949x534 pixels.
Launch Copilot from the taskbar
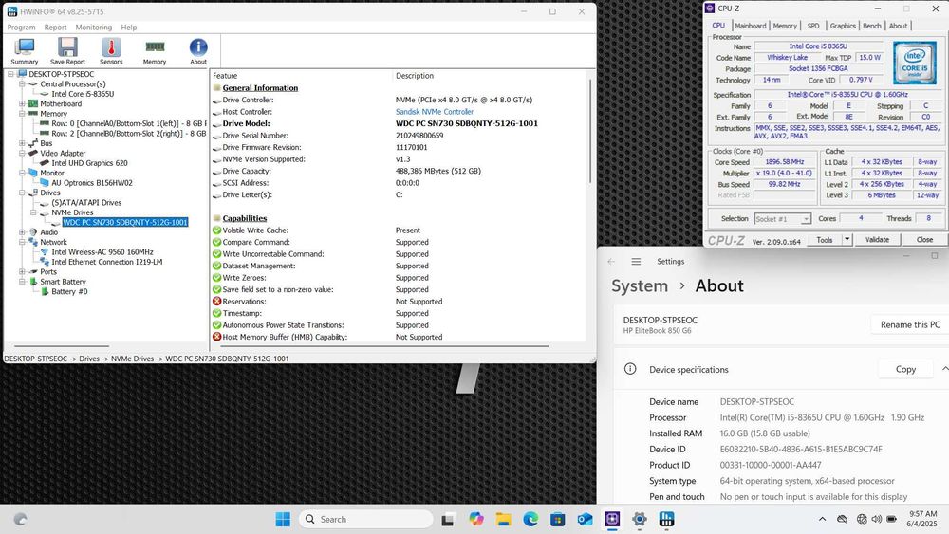click(x=475, y=519)
